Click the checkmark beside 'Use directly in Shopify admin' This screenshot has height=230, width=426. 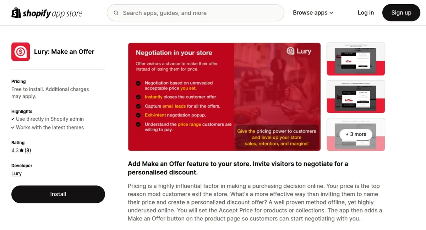click(x=13, y=119)
